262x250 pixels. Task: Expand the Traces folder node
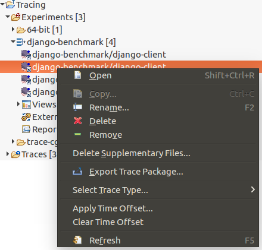click(8, 154)
